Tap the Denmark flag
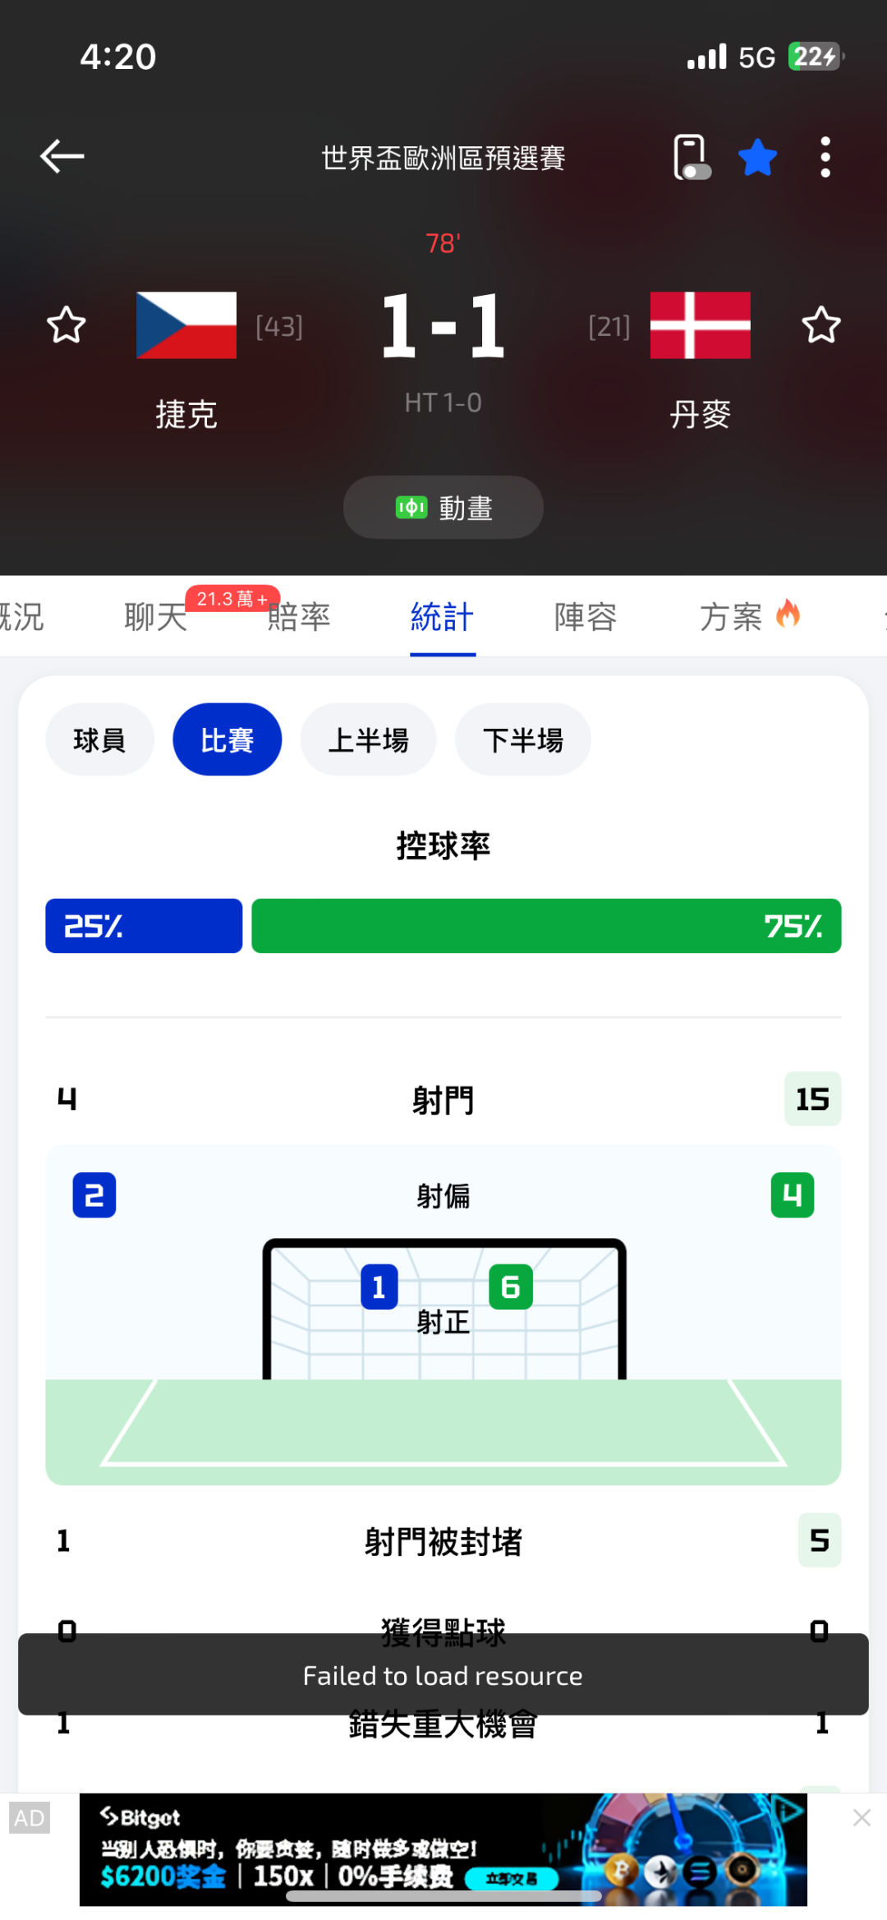The image size is (887, 1920). (700, 325)
